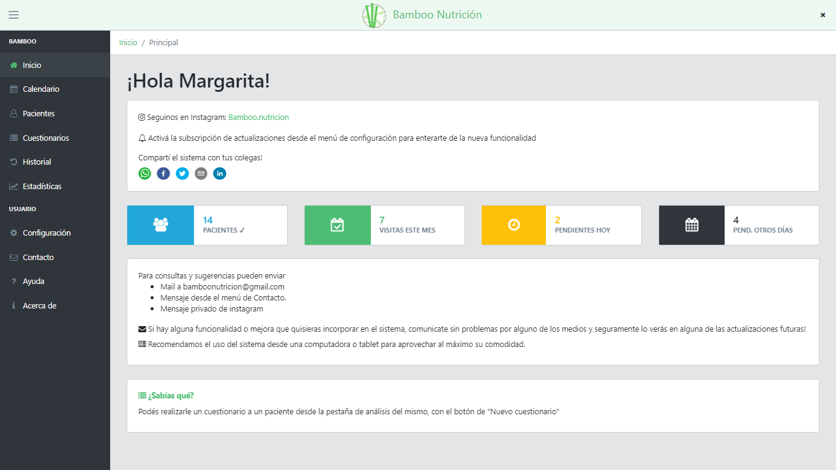Share via the Facebook icon
This screenshot has height=470, width=836.
(163, 173)
